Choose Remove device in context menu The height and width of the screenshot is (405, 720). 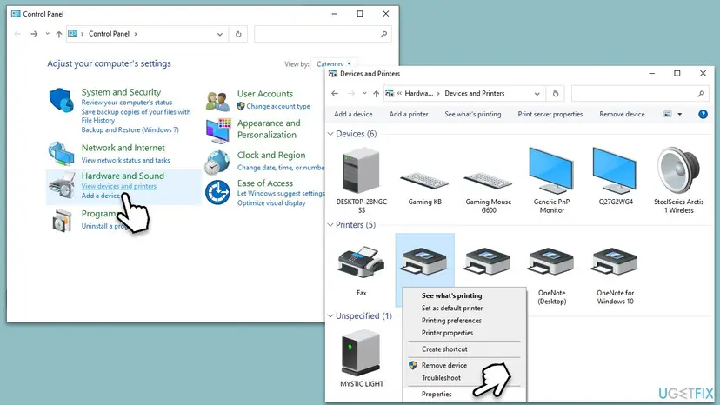pos(444,366)
